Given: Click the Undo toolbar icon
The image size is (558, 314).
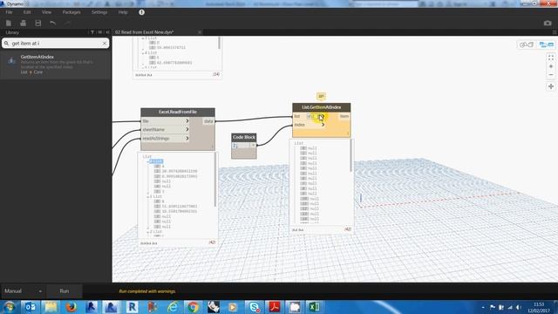Looking at the screenshot, I should coord(52,24).
